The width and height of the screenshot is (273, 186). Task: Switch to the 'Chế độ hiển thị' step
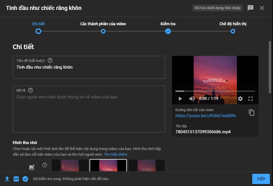pyautogui.click(x=233, y=31)
